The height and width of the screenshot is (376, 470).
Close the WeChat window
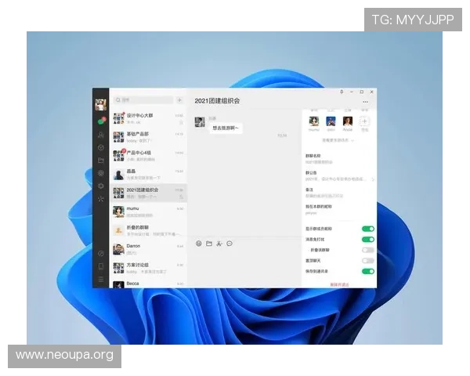point(371,92)
